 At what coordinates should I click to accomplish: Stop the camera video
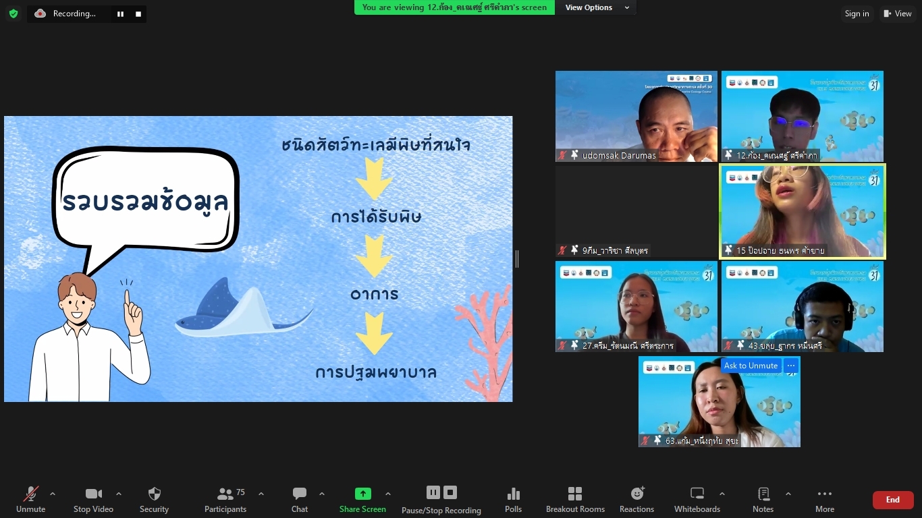coord(93,499)
